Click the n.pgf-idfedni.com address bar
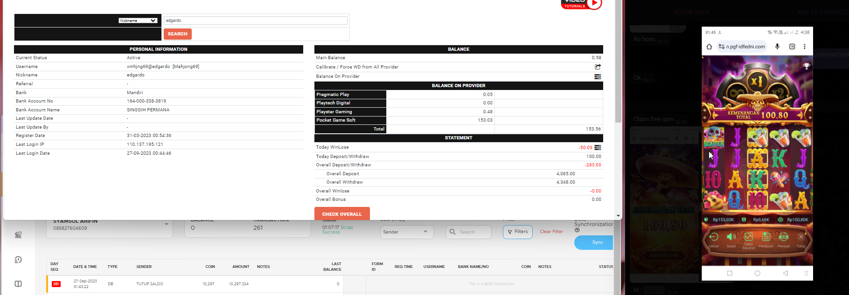 point(742,47)
